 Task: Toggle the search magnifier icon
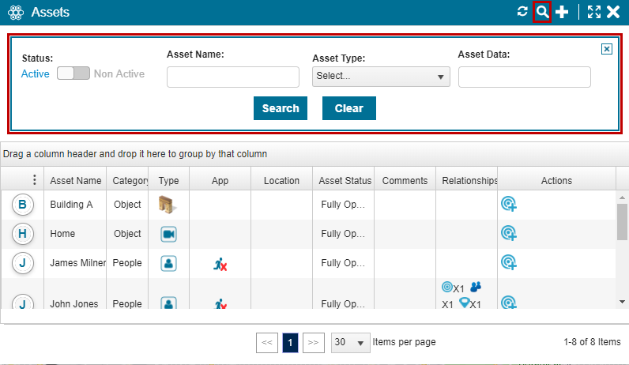click(542, 12)
